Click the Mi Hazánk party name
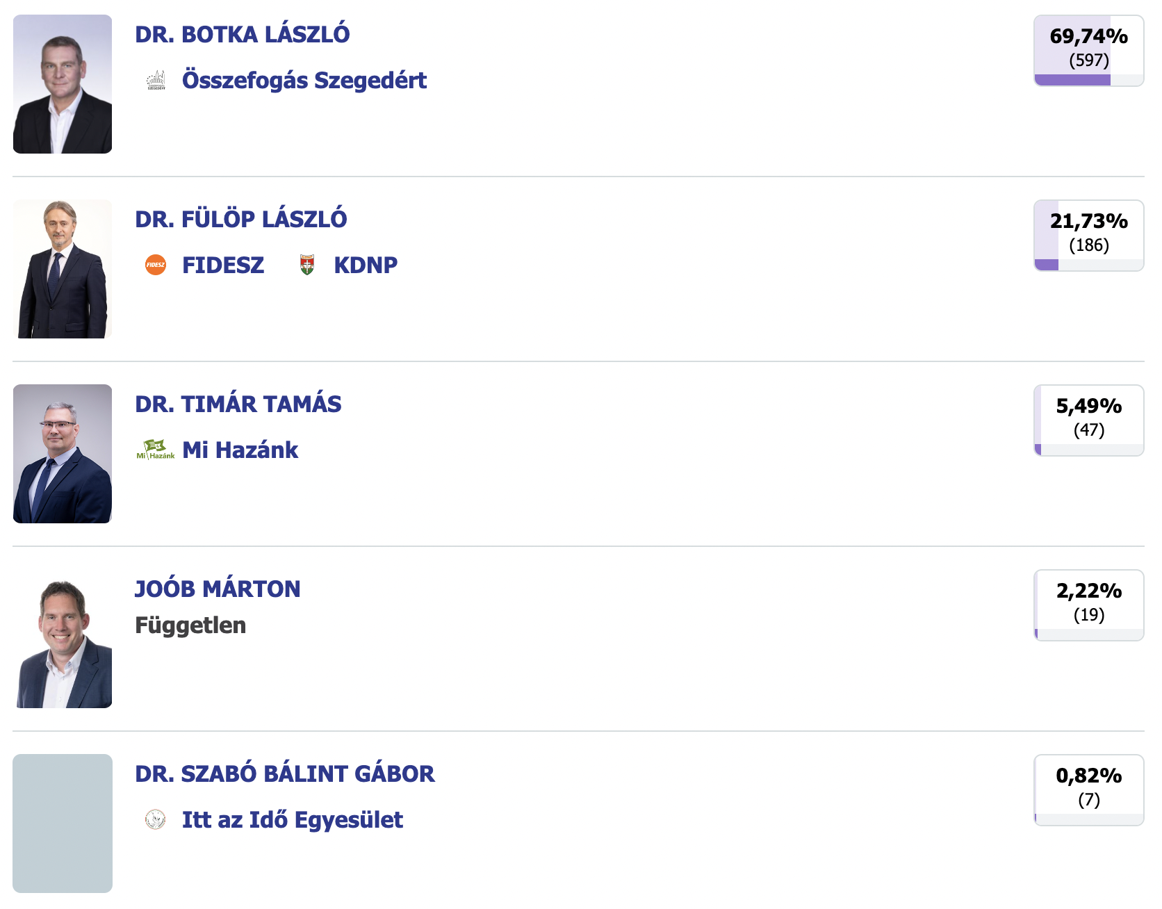 [240, 450]
